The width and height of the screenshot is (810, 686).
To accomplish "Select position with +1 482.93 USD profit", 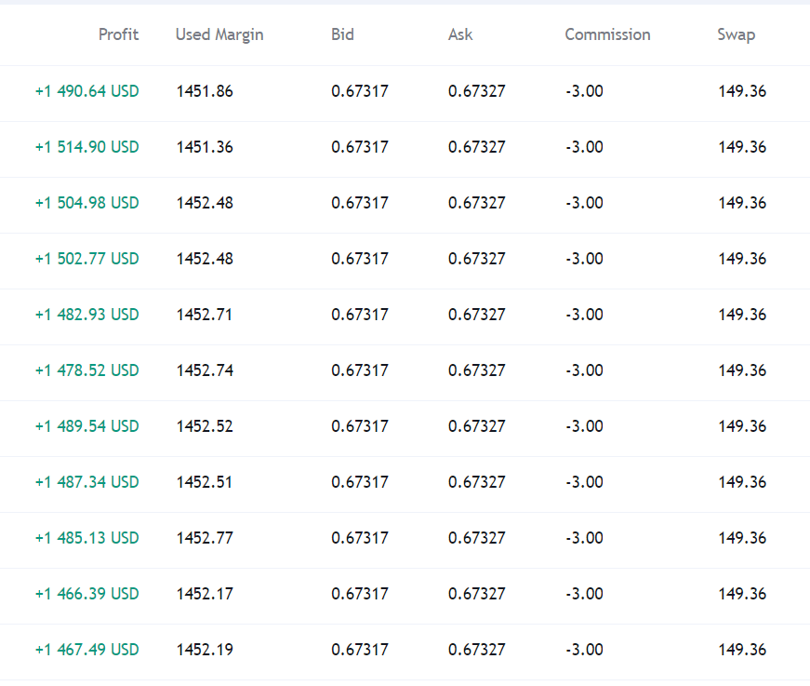I will click(x=405, y=316).
